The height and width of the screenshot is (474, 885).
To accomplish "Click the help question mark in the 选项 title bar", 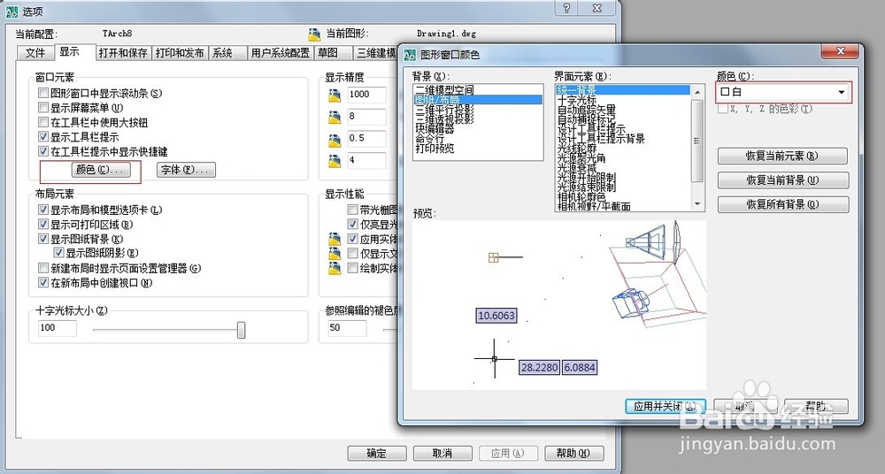I will coord(567,8).
